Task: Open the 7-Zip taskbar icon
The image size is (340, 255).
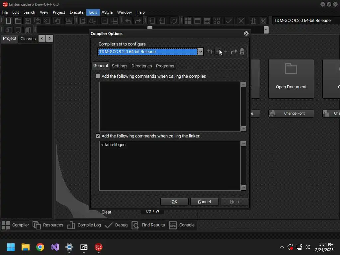Action: tap(84, 247)
